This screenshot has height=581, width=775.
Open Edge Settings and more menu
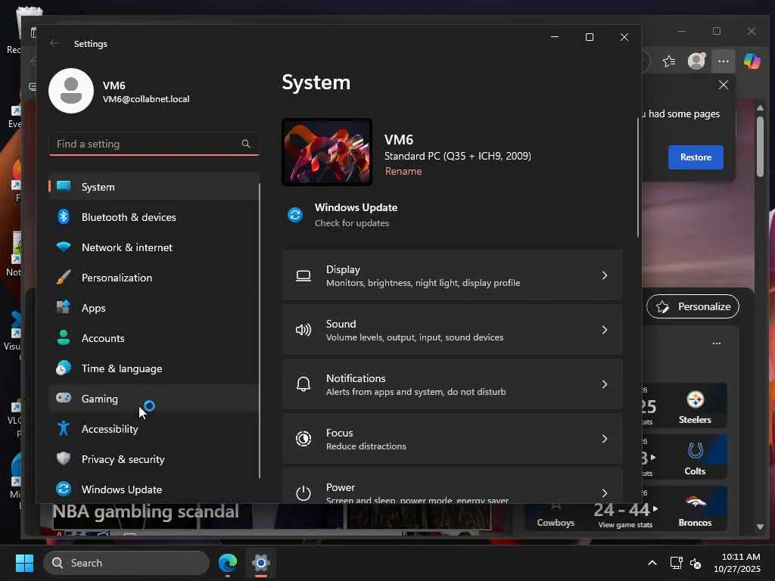coord(724,61)
